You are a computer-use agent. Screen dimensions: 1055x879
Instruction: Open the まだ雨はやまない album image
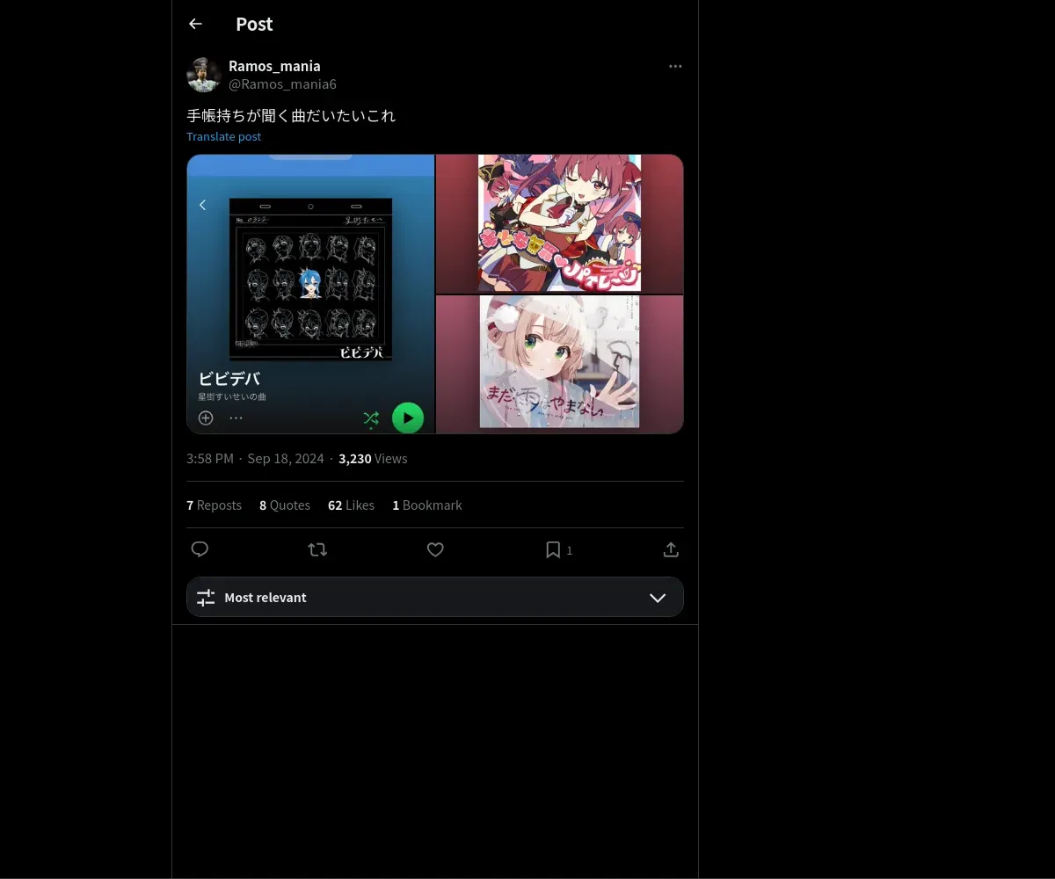pyautogui.click(x=560, y=364)
